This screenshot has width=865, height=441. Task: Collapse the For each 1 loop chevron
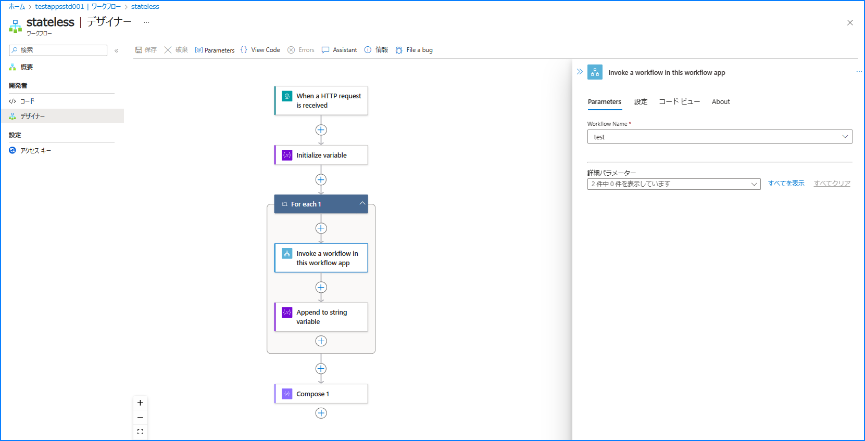(x=362, y=203)
